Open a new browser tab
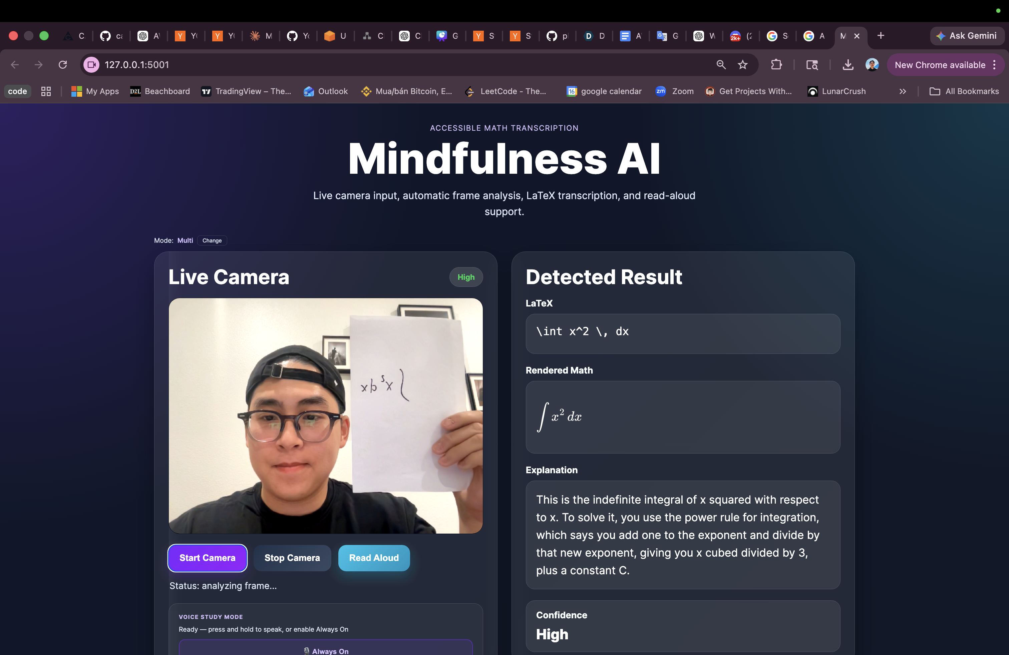1009x655 pixels. pos(881,36)
